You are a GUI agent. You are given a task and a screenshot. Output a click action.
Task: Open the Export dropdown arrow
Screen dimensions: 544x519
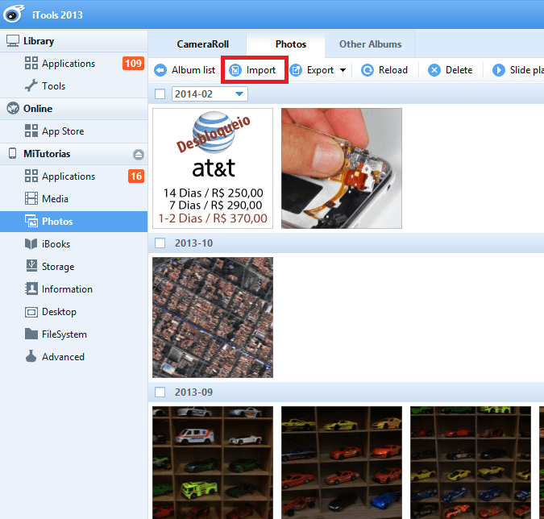(343, 71)
